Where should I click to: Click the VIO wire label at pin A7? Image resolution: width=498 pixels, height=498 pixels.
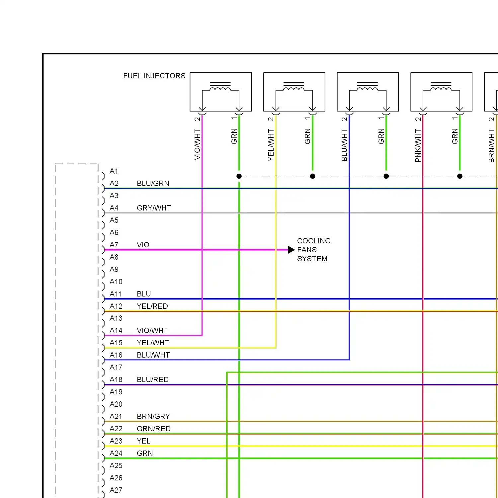(143, 245)
